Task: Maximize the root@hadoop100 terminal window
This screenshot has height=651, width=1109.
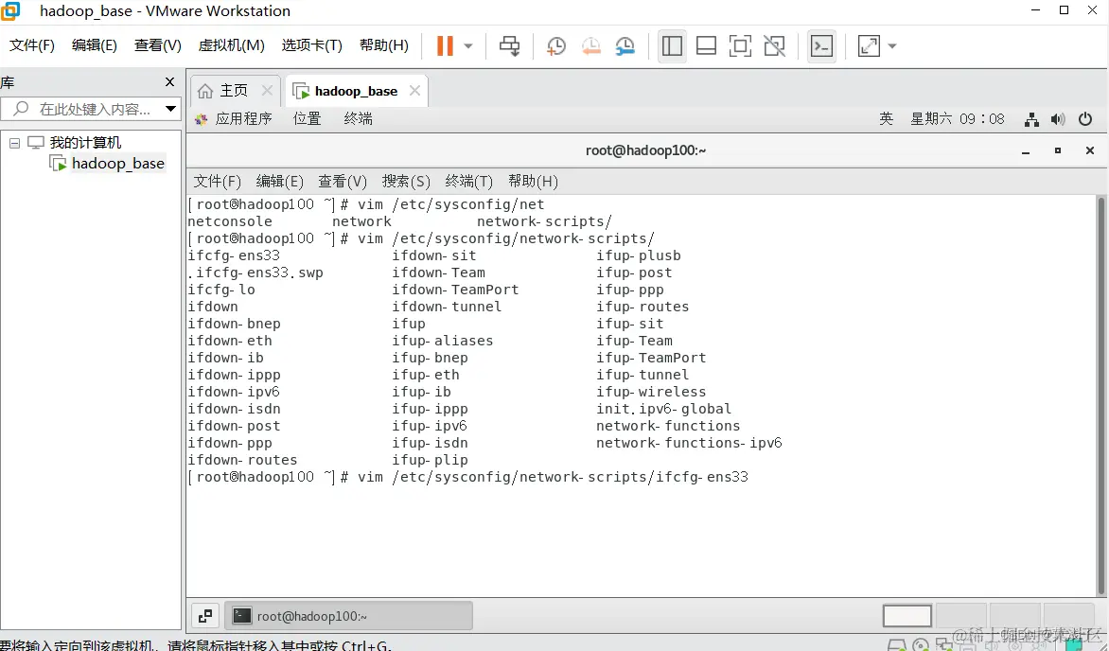Action: click(x=1058, y=150)
